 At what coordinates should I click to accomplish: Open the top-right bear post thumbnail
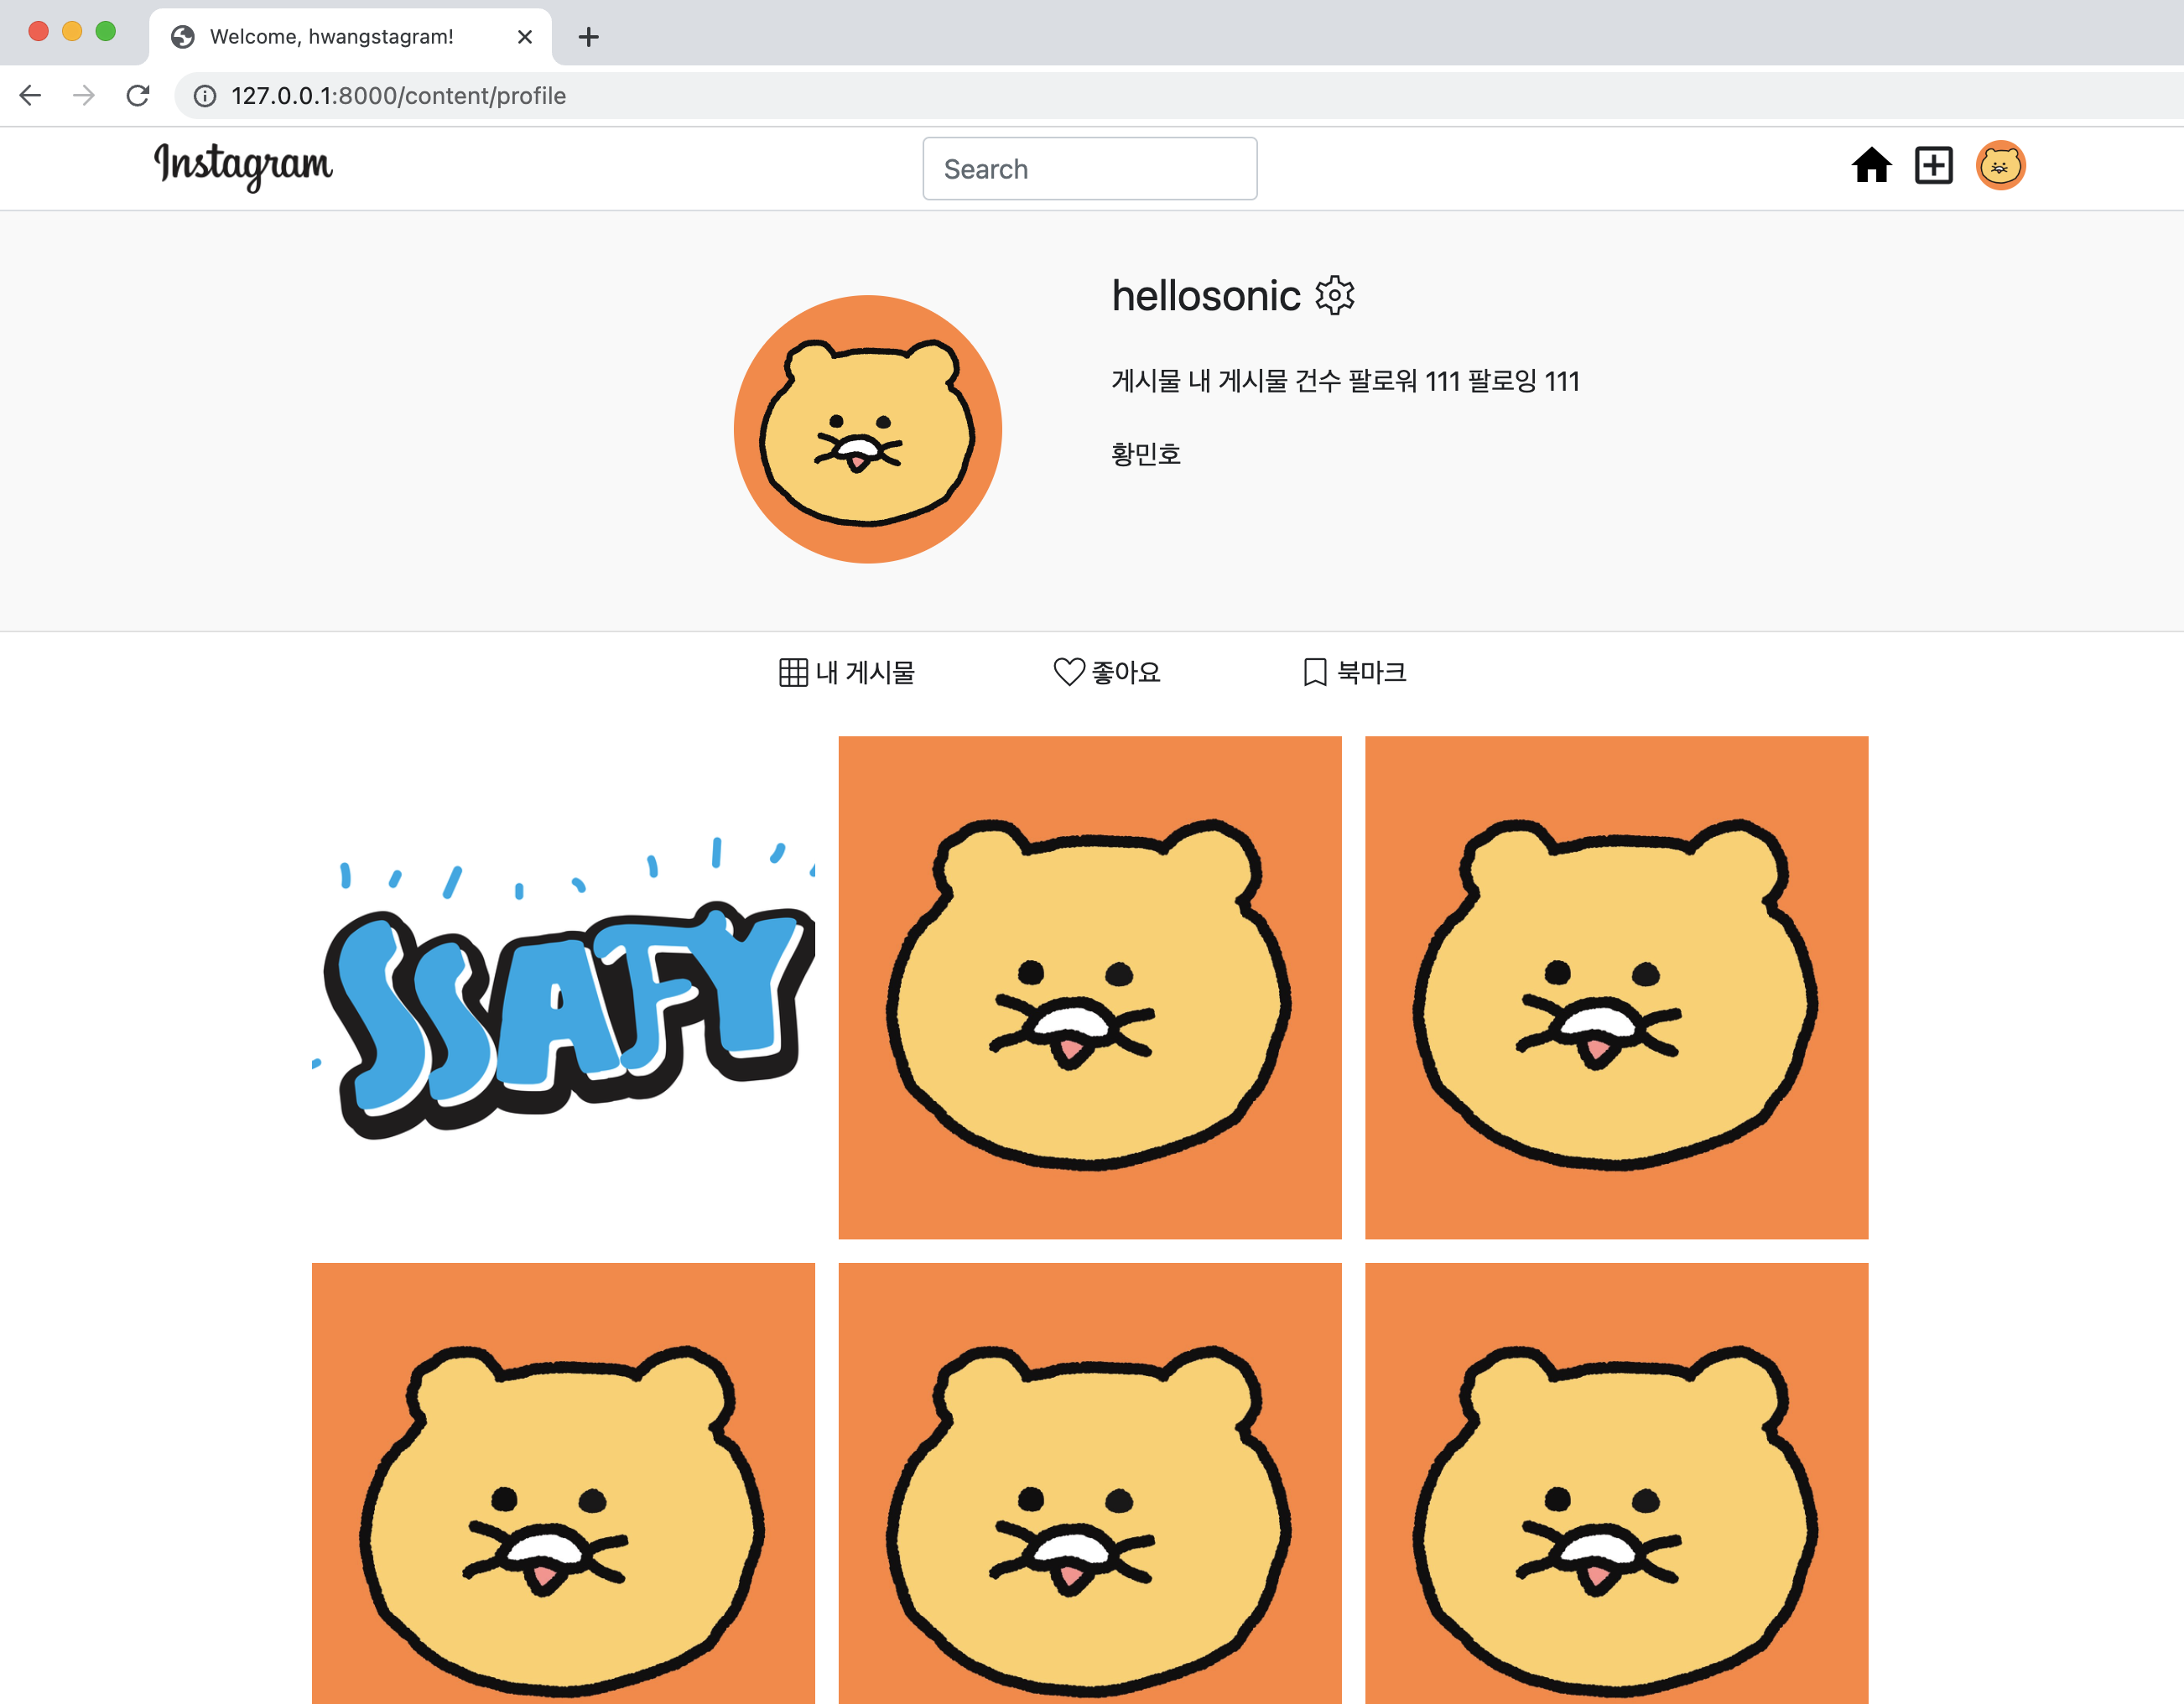coord(1616,988)
